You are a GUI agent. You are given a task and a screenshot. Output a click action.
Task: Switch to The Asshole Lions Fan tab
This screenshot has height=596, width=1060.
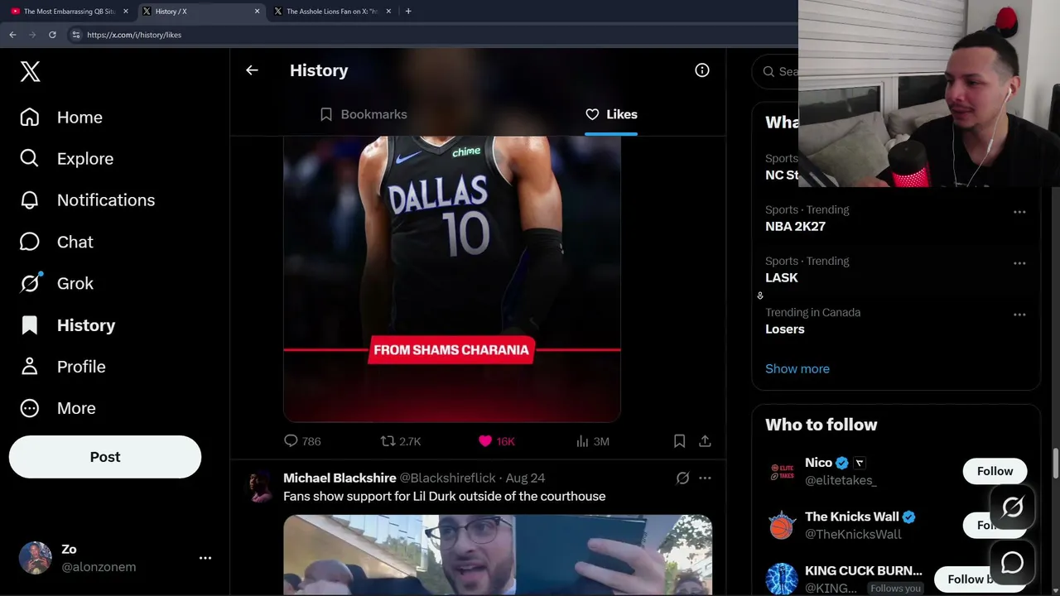click(331, 12)
